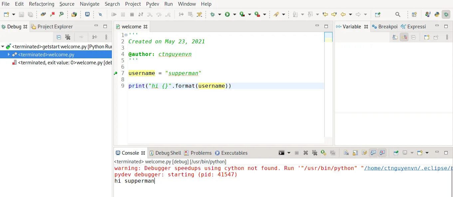The width and height of the screenshot is (453, 197).
Task: Switch to the Problems tab
Action: coord(198,153)
